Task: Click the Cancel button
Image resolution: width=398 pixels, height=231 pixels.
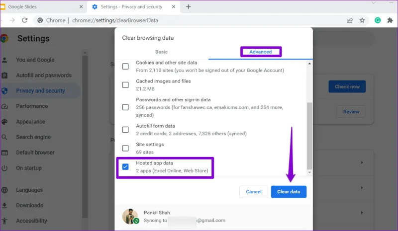Action: pos(254,192)
